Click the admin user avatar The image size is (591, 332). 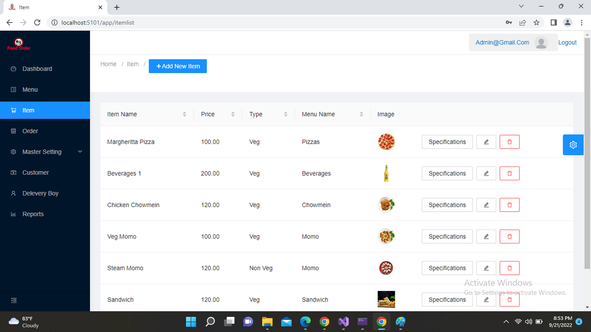pos(541,42)
